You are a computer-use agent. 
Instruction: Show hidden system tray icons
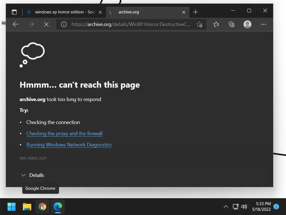pyautogui.click(x=226, y=207)
